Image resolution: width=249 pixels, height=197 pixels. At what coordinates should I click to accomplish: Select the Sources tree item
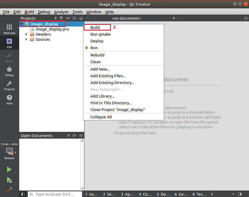(x=43, y=39)
